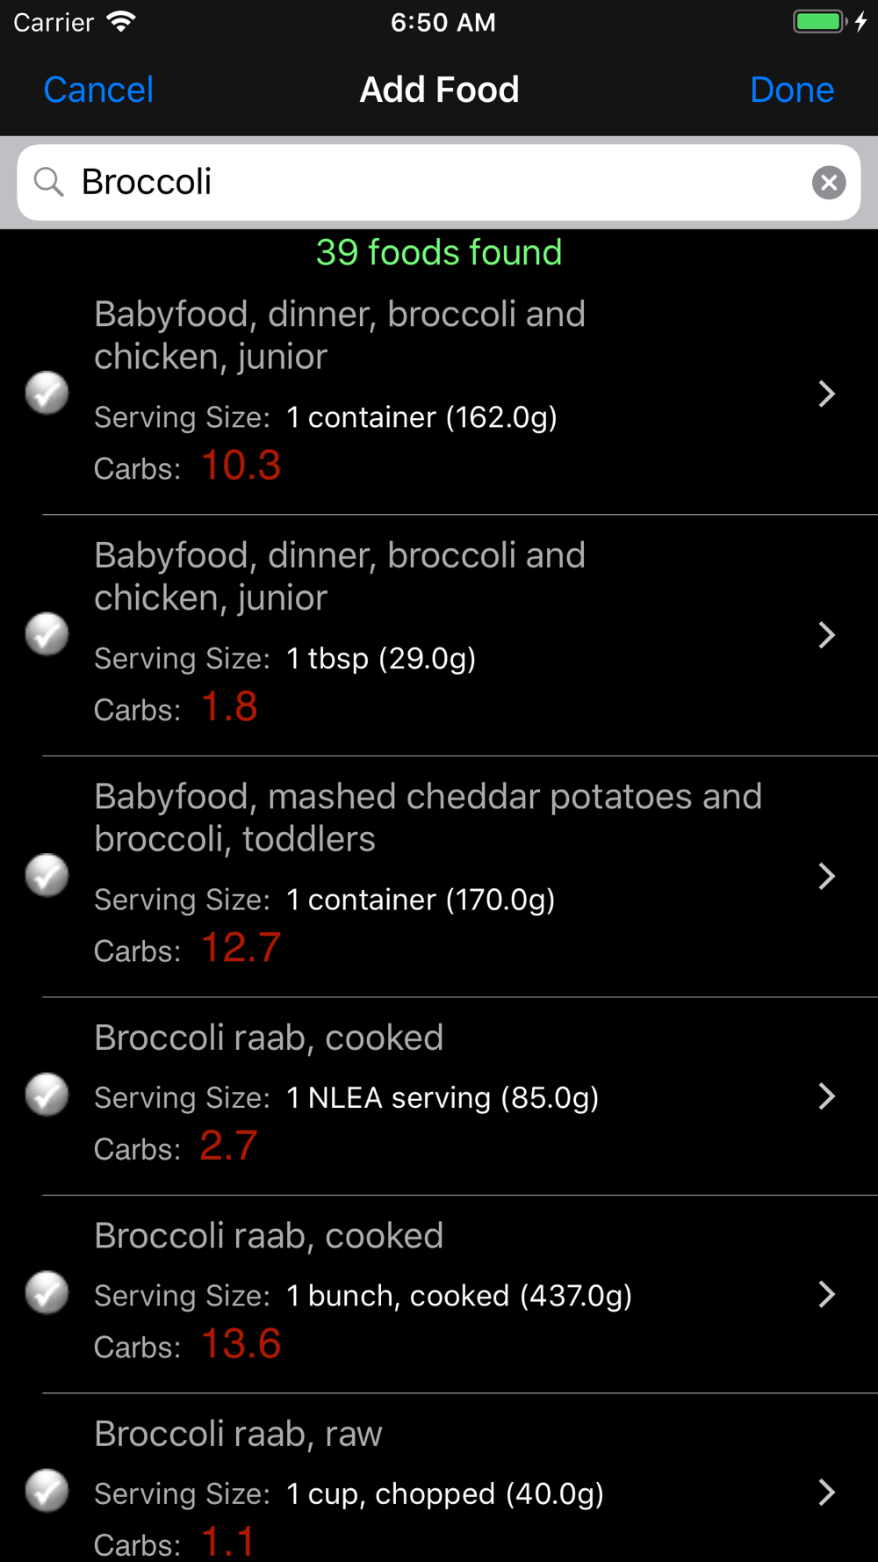Screen dimensions: 878x1562
Task: Check the Broccoli raab, raw item
Action: pos(47,1491)
